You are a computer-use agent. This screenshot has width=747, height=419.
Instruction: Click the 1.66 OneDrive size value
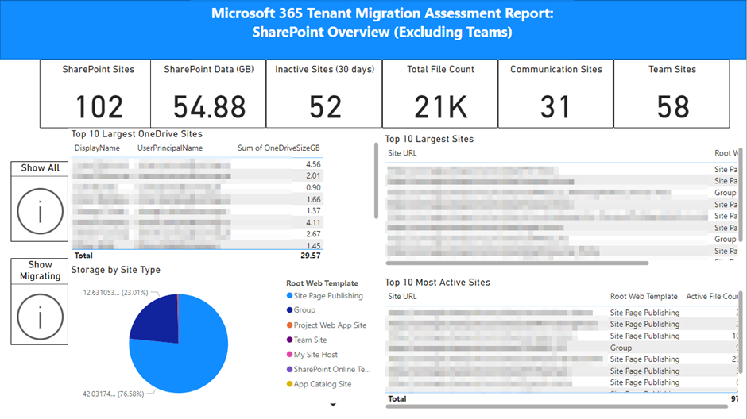(313, 200)
